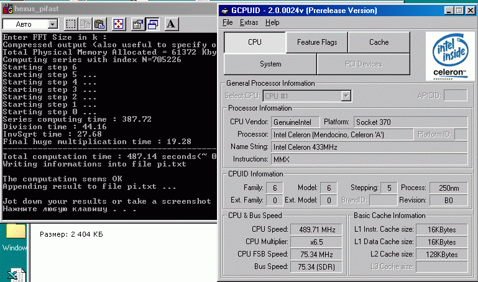The height and width of the screenshot is (282, 478).
Task: Click 'The computation seems OK' text
Action: pyautogui.click(x=63, y=179)
